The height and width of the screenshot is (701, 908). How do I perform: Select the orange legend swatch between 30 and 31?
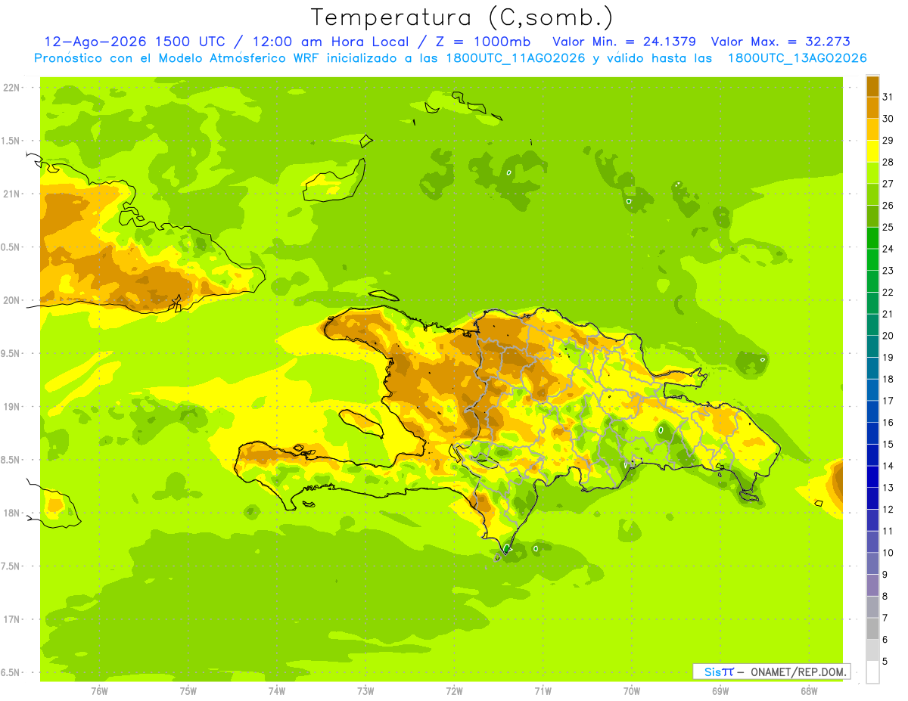click(x=872, y=107)
